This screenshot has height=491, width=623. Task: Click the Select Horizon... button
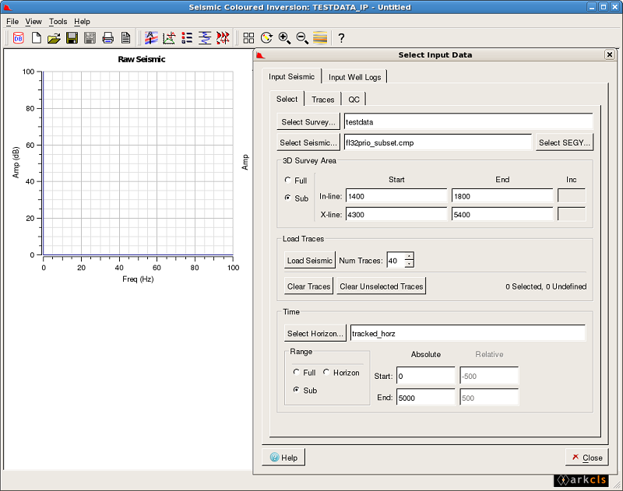pos(315,333)
